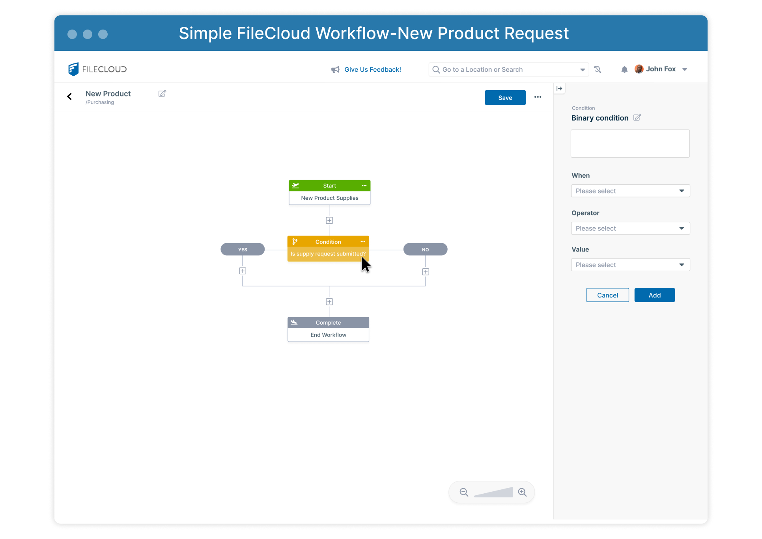Click the New Product Supplies text

pyautogui.click(x=330, y=198)
